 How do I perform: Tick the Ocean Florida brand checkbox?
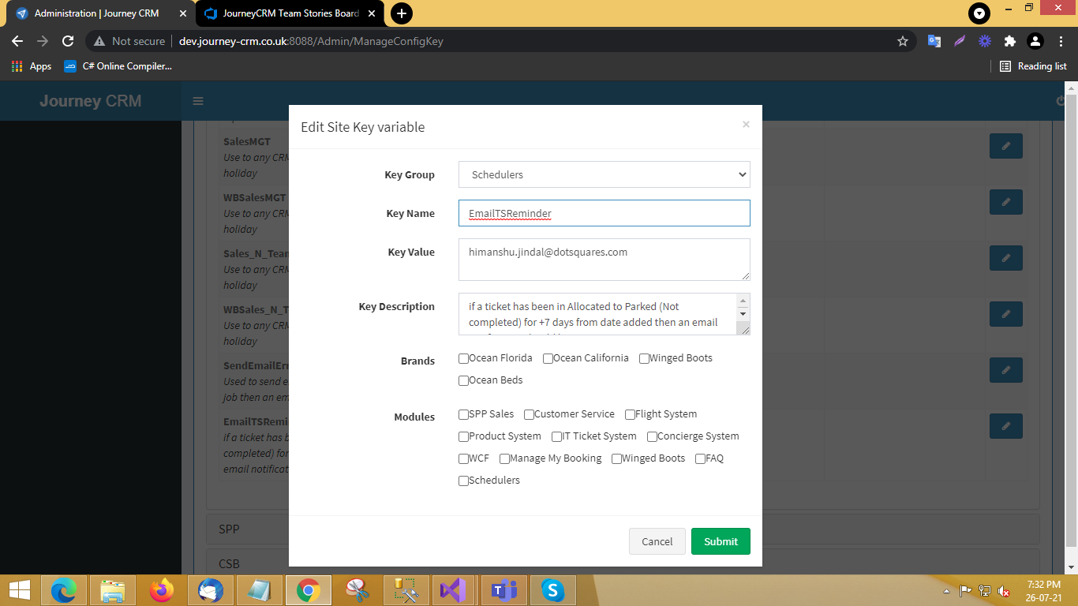click(x=464, y=358)
